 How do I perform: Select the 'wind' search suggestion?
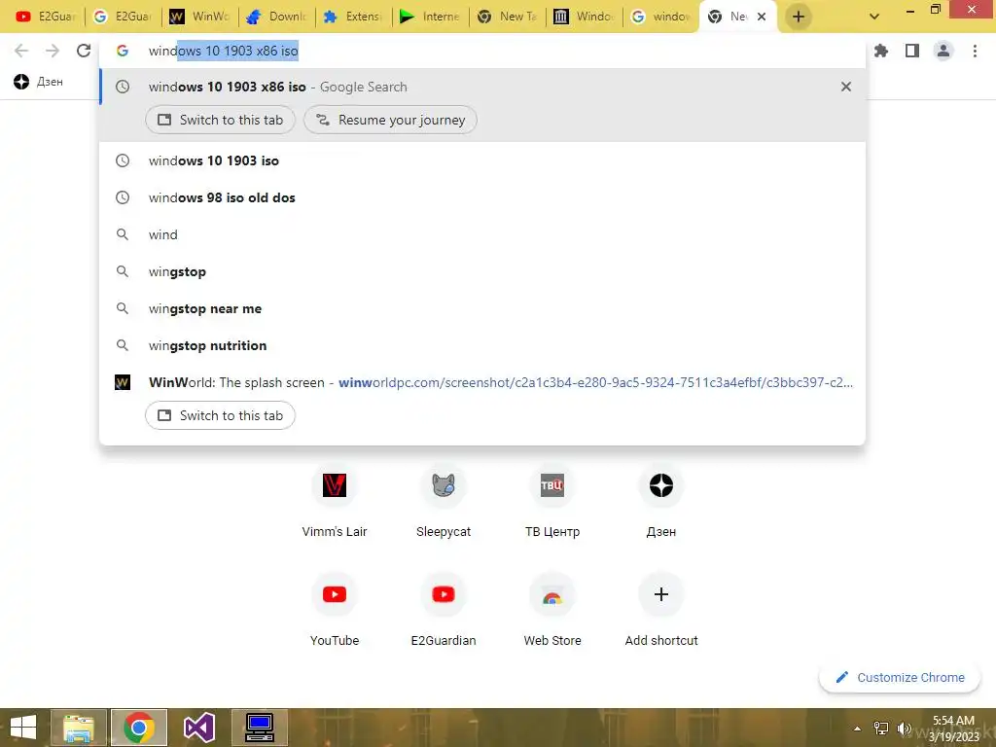(482, 234)
